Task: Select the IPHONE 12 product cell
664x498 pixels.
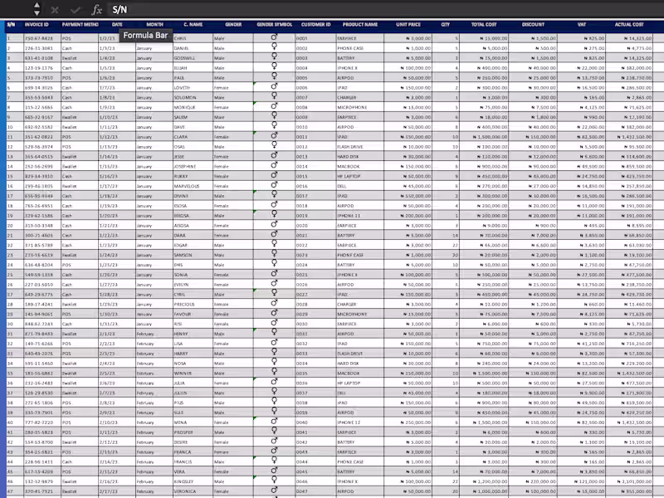Action: (360, 422)
